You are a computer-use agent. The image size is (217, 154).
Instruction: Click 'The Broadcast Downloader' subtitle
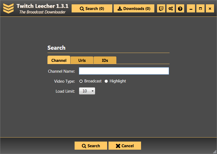(x=42, y=12)
